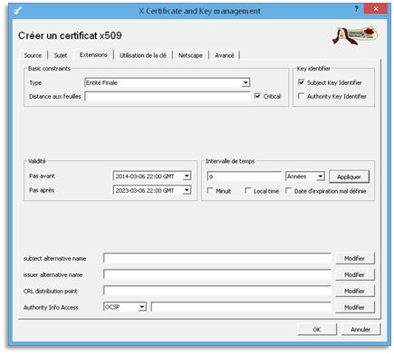This screenshot has height=354, width=394.
Task: Click the 'Validité' group label
Action: tap(37, 161)
